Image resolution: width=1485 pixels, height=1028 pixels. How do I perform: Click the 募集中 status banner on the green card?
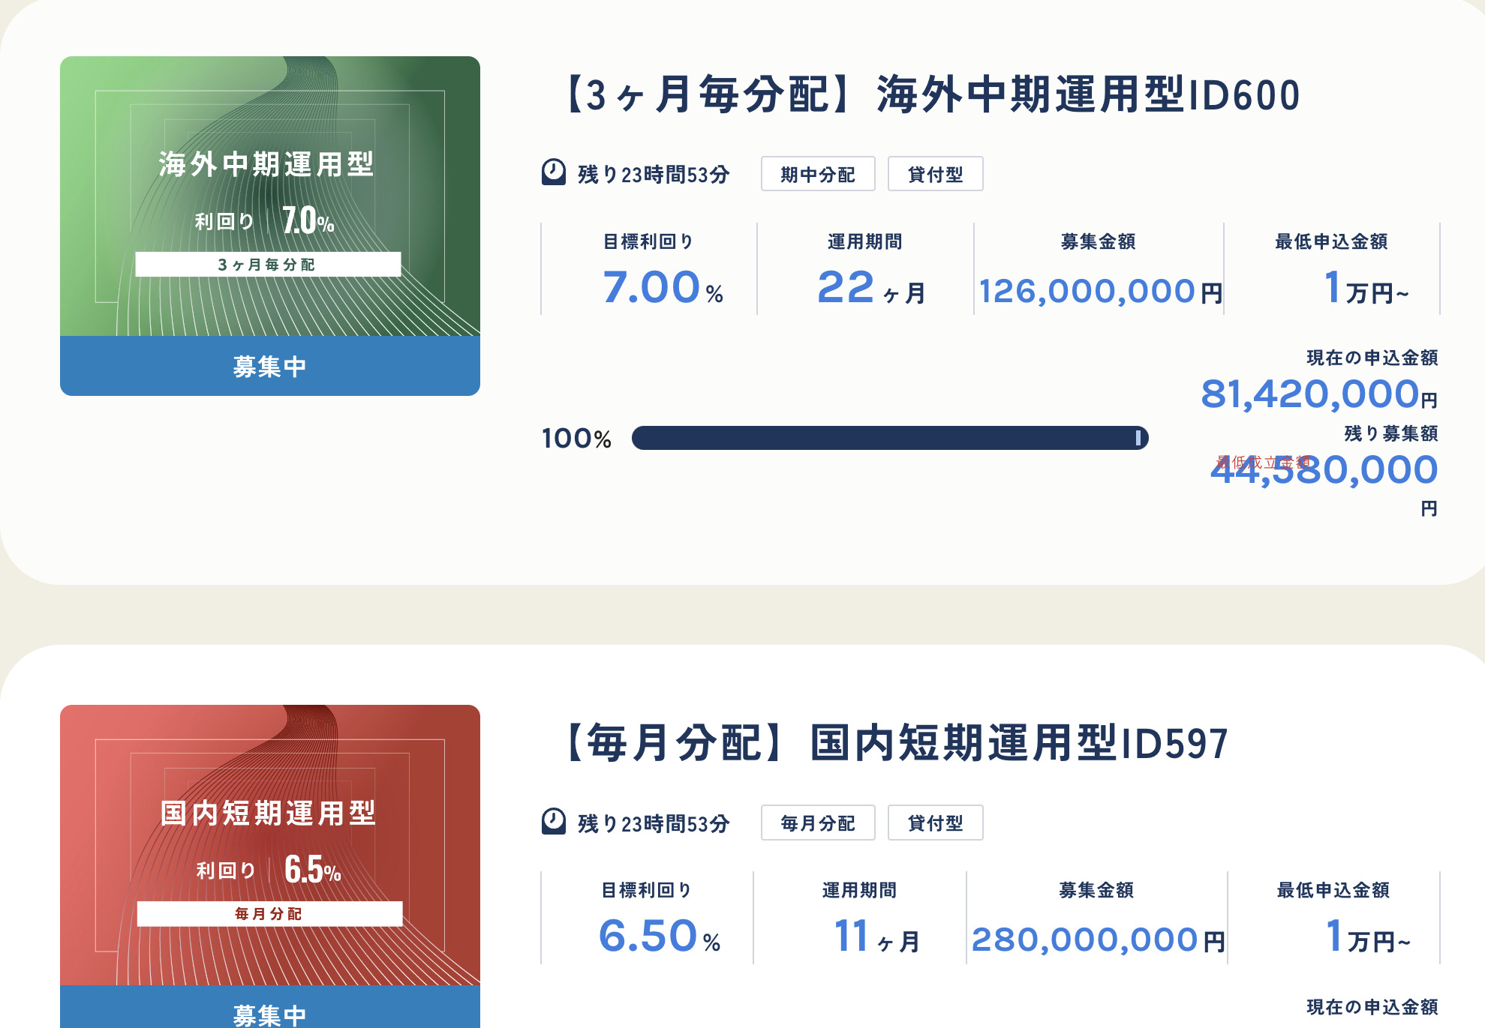coord(269,367)
